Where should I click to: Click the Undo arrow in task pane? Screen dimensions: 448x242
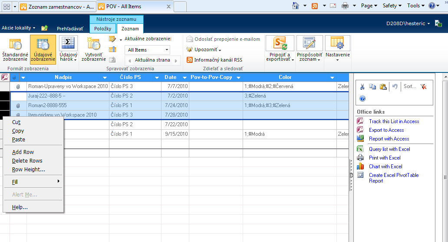395,86
